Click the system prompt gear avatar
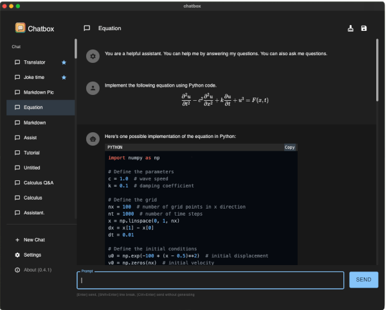 93,56
